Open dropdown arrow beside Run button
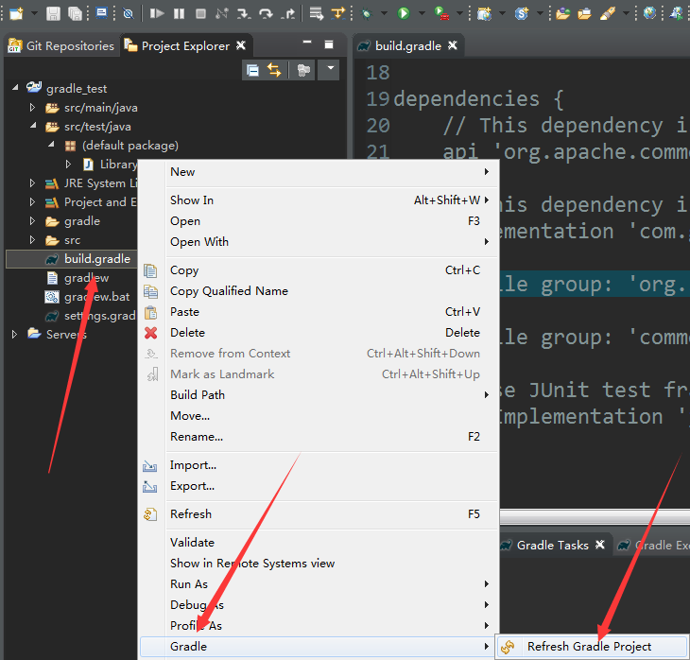Image resolution: width=690 pixels, height=660 pixels. [422, 13]
